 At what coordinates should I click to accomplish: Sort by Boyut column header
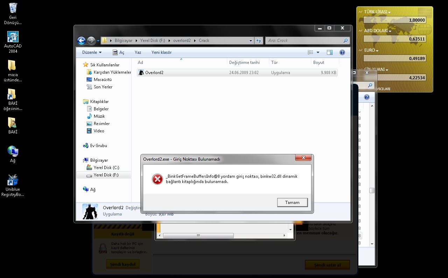325,63
